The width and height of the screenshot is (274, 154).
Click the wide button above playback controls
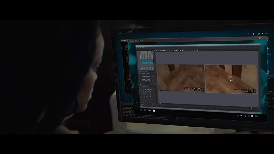(x=146, y=77)
